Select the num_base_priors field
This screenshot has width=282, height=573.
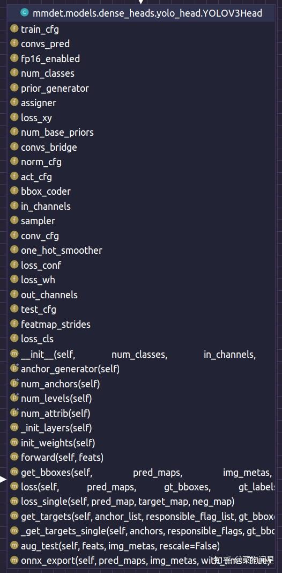coord(141,133)
